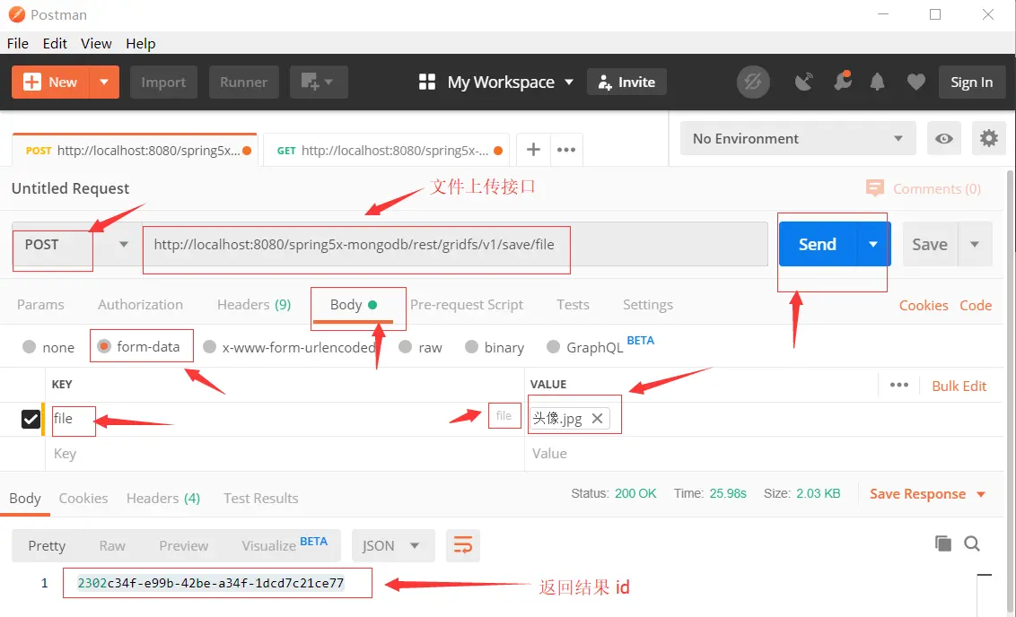Click the Runner button
1016x617 pixels.
(x=243, y=83)
